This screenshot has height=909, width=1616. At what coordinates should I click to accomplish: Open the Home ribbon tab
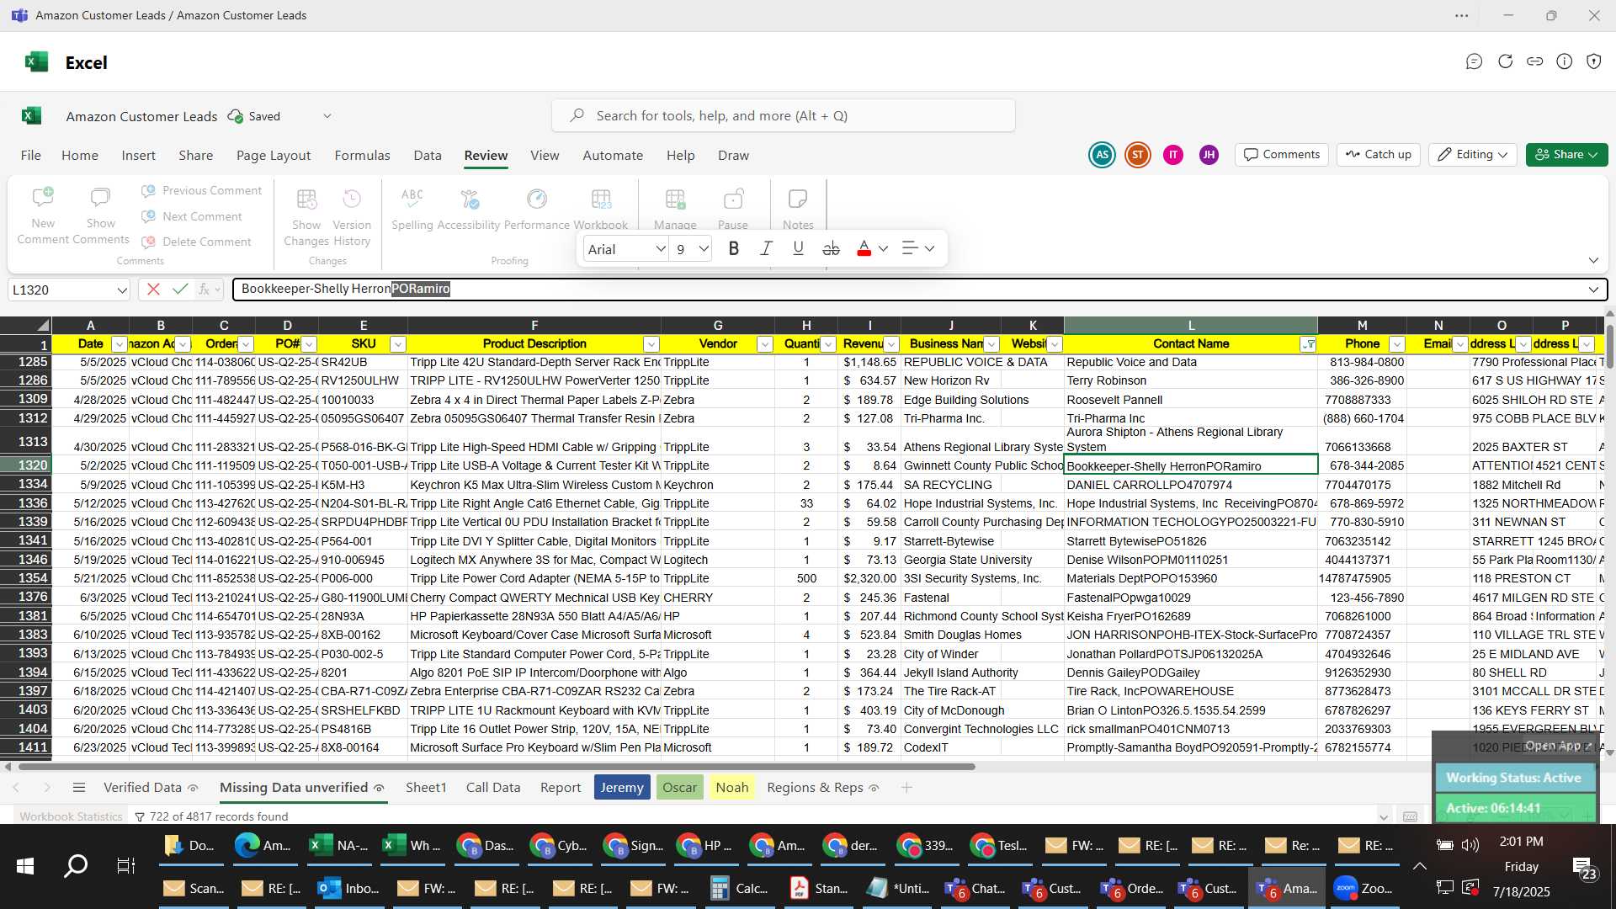80,155
